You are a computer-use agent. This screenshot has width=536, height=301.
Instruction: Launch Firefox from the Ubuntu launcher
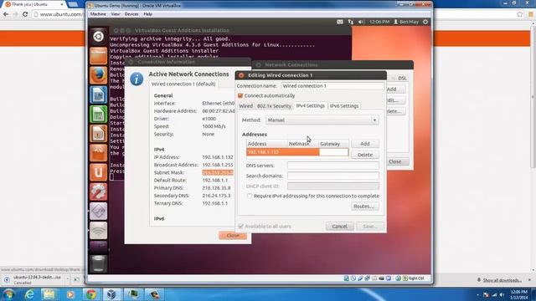[99, 75]
